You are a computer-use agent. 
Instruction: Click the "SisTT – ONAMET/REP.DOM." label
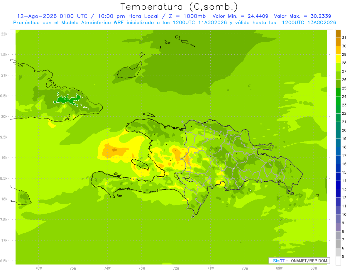(x=299, y=261)
